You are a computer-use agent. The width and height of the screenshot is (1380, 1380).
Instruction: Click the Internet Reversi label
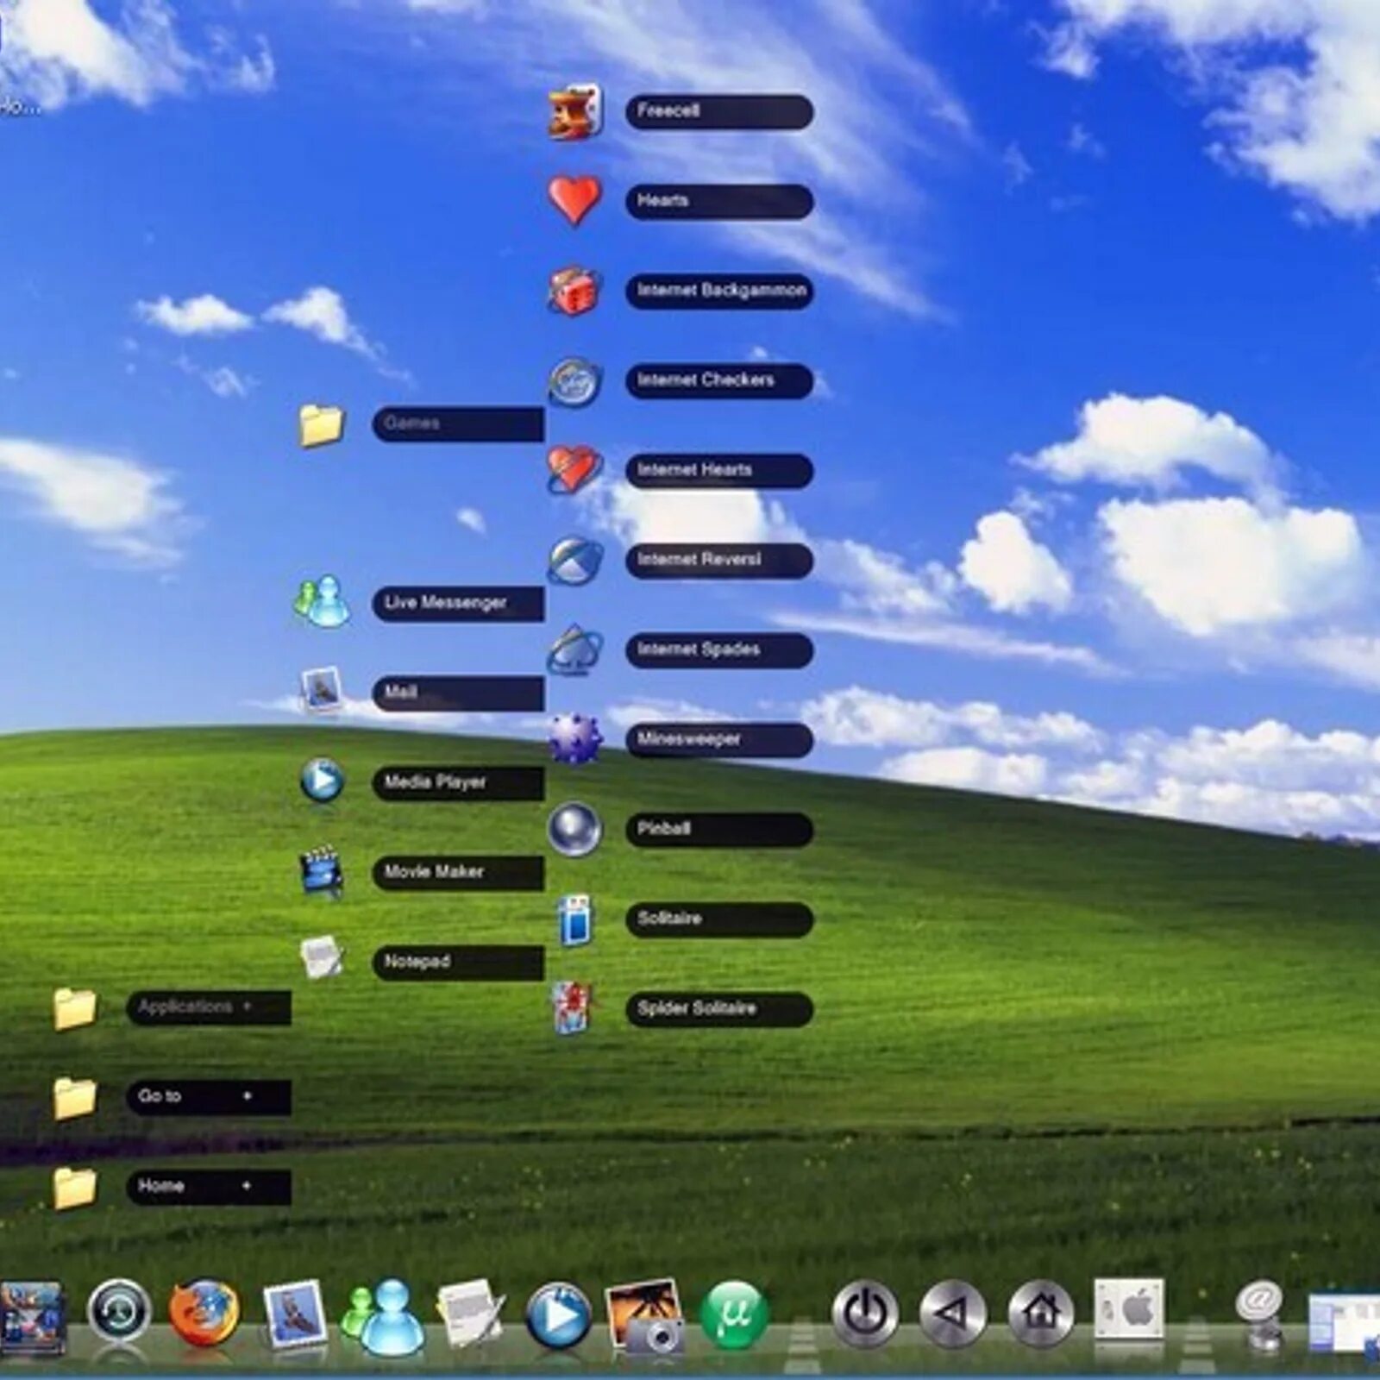point(719,560)
